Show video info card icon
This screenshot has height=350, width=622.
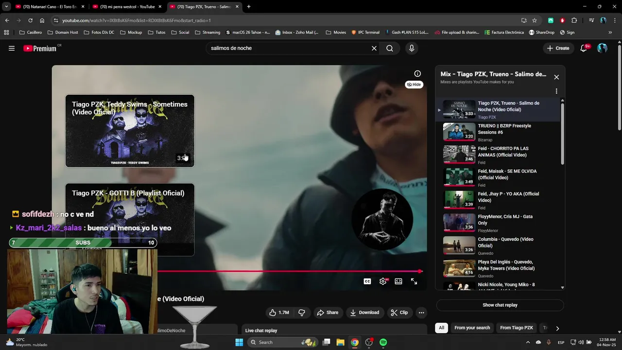tap(417, 73)
